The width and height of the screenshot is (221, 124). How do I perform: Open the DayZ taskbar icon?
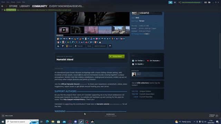point(93,122)
